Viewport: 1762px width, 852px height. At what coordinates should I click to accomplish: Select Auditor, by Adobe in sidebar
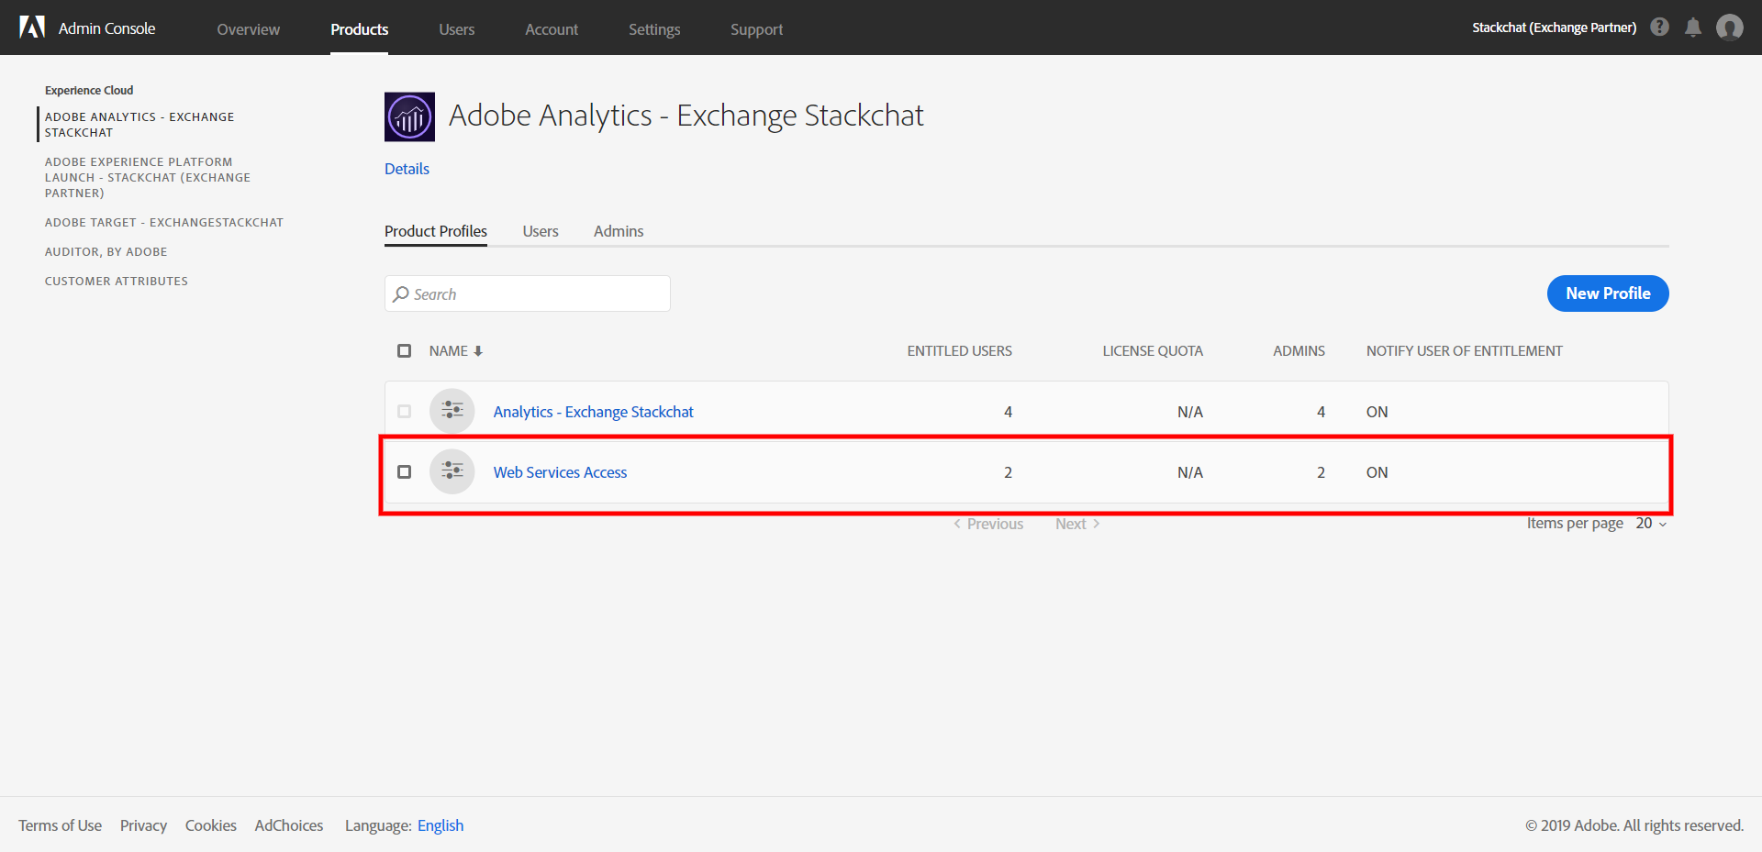tap(106, 252)
